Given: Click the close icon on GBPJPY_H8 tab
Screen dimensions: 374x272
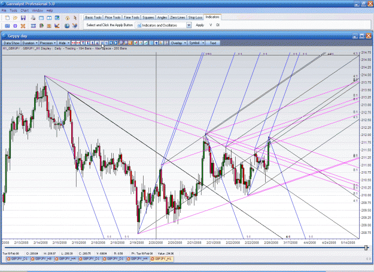Looking at the screenshot, I should pyautogui.click(x=33, y=259).
